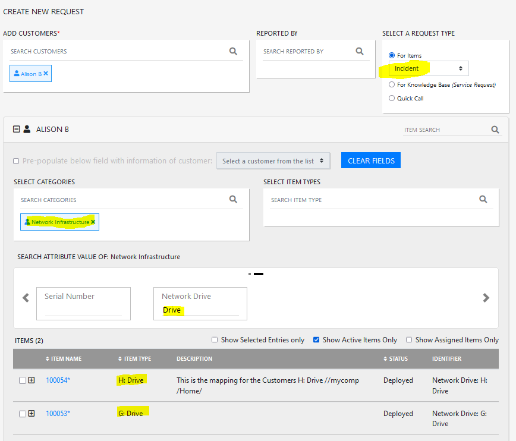Click the Search Categories input field
Viewport: 516px width, 441px height.
pyautogui.click(x=124, y=200)
